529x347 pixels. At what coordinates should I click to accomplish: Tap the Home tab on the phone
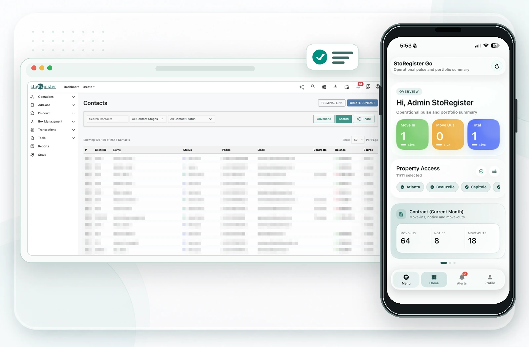pyautogui.click(x=434, y=280)
